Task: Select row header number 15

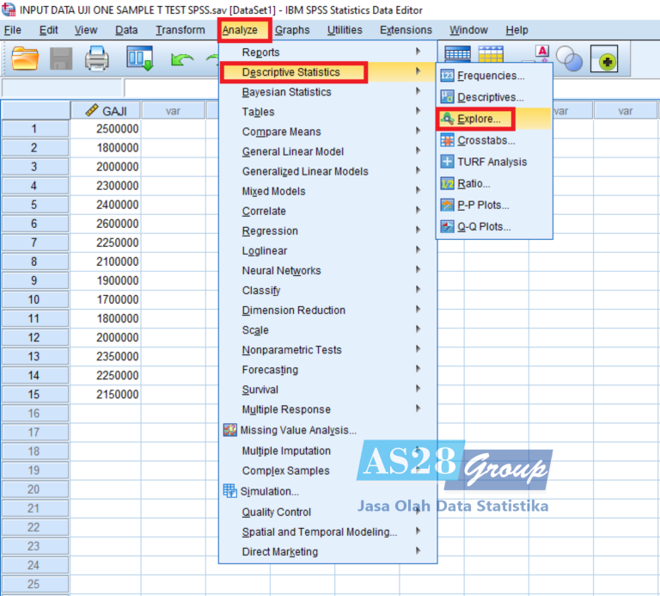Action: coord(34,394)
